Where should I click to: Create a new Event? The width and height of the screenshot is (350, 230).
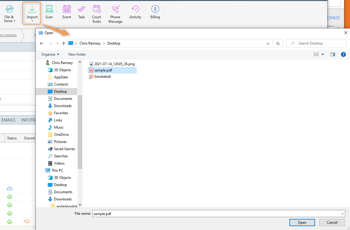point(66,12)
